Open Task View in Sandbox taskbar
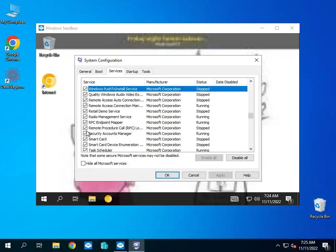The width and height of the screenshot is (336, 252). coord(75,199)
